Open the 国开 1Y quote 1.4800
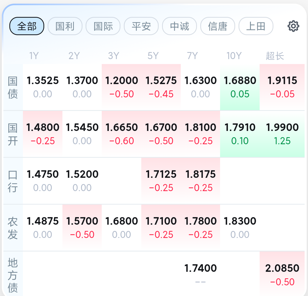This screenshot has width=308, height=296. pyautogui.click(x=43, y=134)
